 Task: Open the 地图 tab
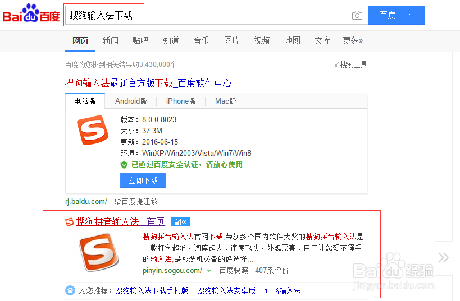click(293, 40)
